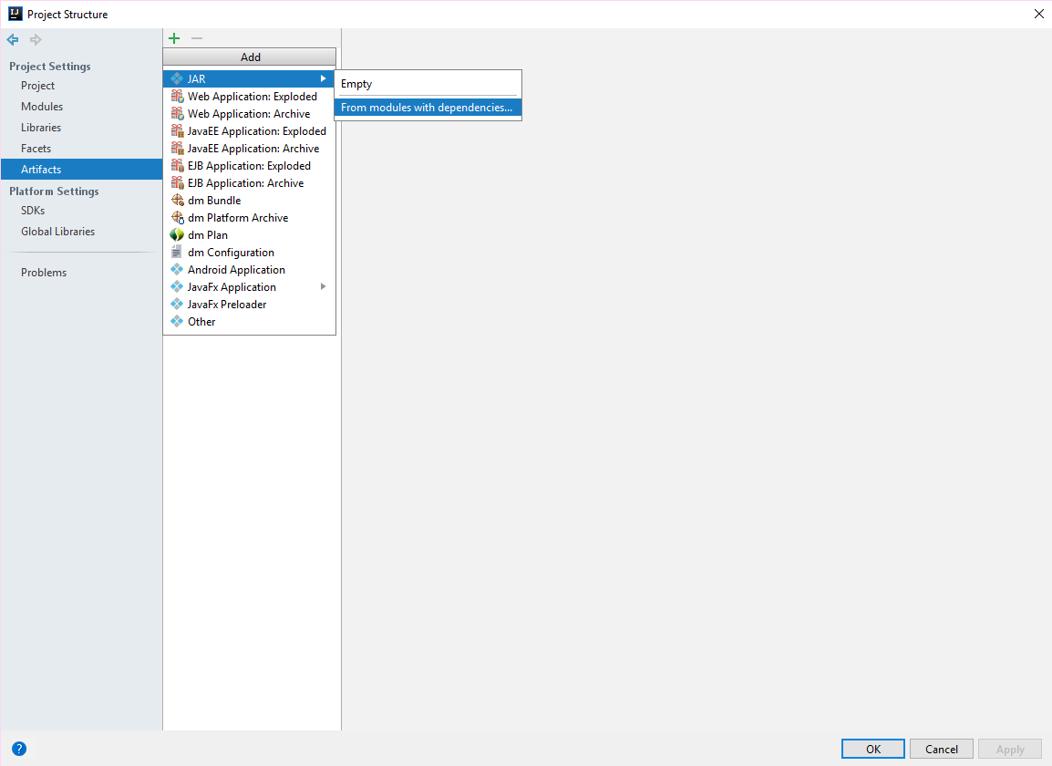Choose Empty from the JAR submenu
The width and height of the screenshot is (1052, 766).
[x=428, y=84]
